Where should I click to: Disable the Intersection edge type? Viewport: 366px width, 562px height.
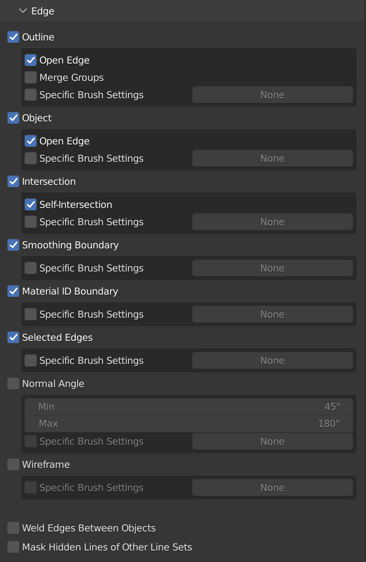tap(13, 181)
